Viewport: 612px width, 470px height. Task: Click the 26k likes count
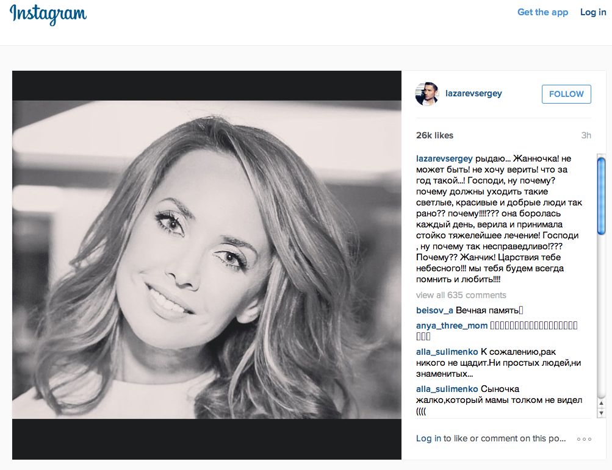434,135
